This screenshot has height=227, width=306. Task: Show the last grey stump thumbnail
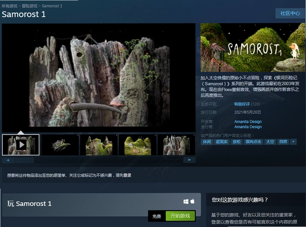[x=176, y=145]
